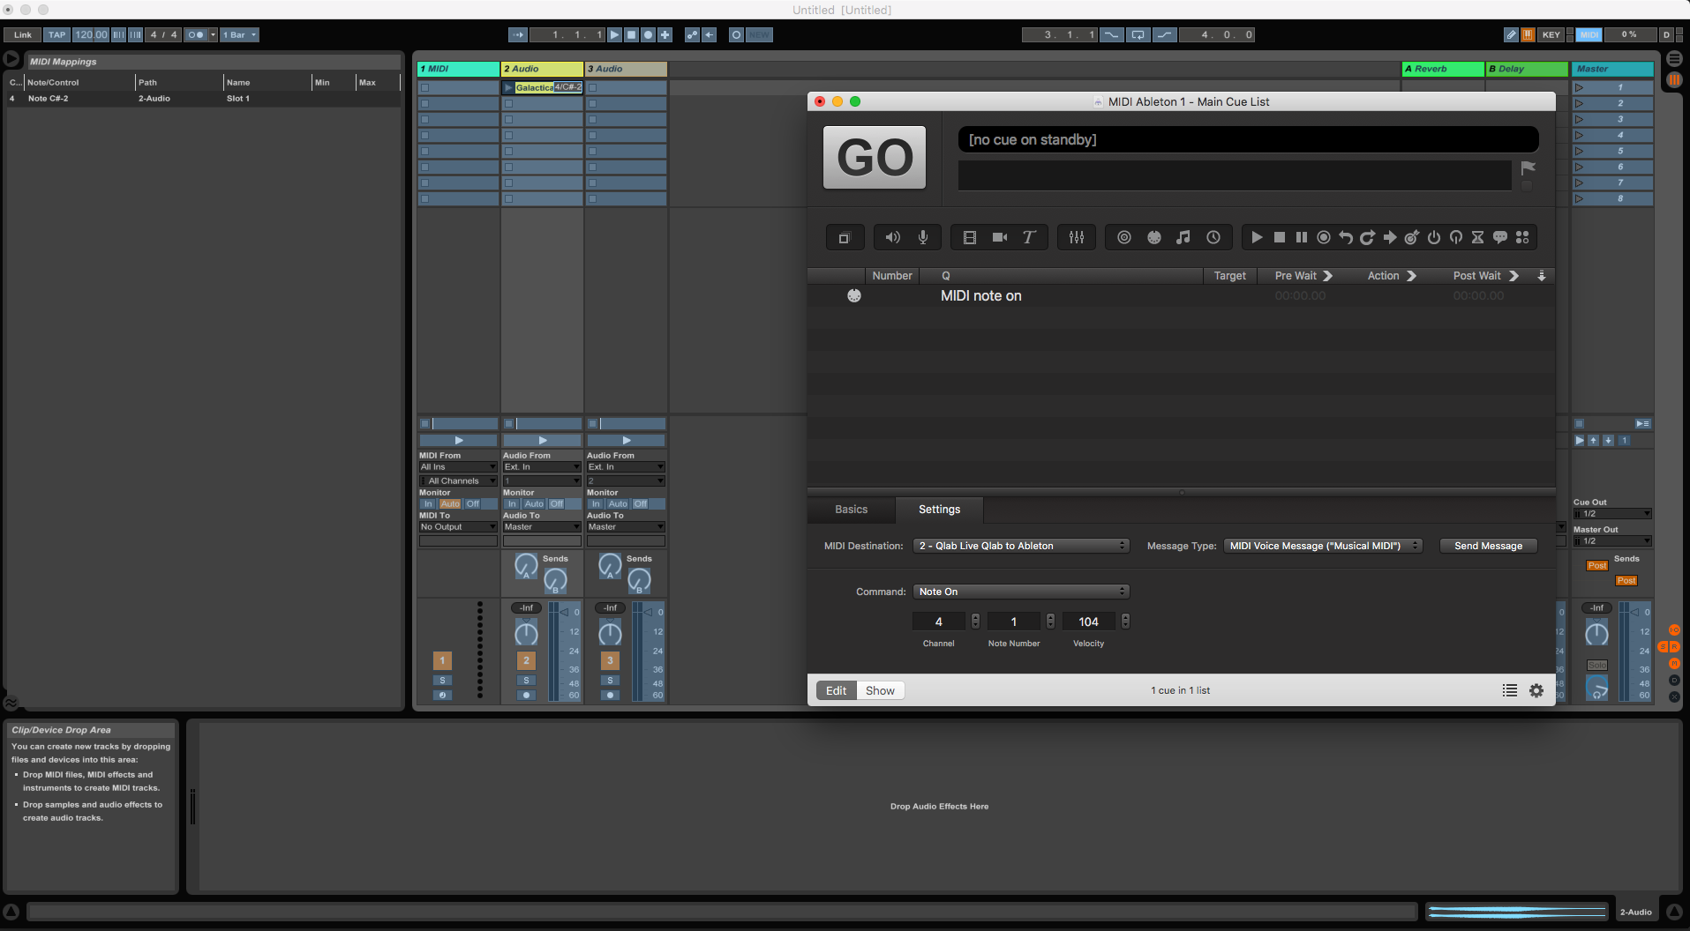Open the Command Note On dropdown
Screen dimensions: 1690x931
click(x=1021, y=592)
